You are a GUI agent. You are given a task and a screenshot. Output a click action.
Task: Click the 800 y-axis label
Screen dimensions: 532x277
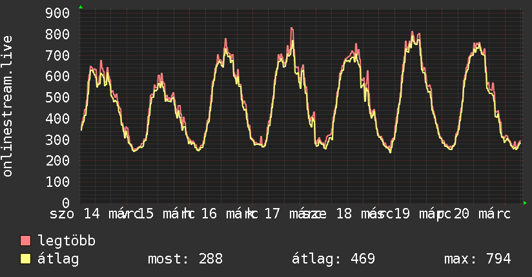tap(57, 34)
